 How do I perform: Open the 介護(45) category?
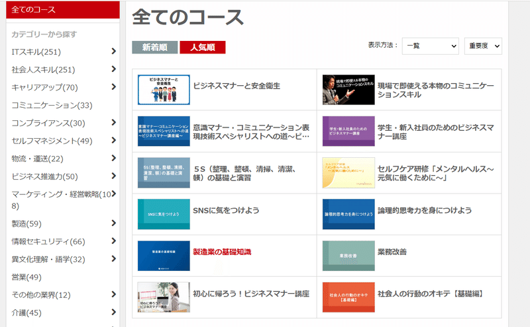pyautogui.click(x=26, y=313)
